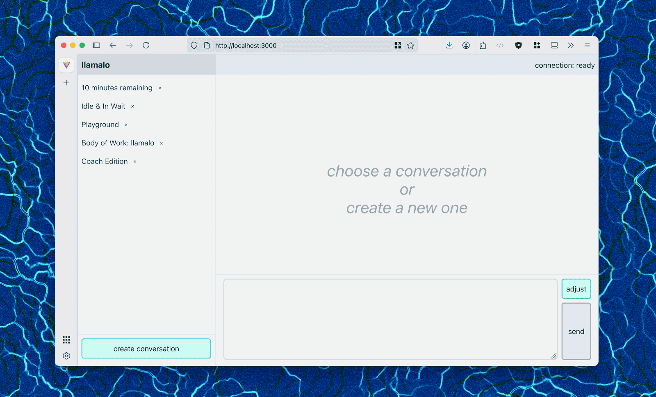The width and height of the screenshot is (656, 397).
Task: Dismiss the 10 minutes remaining conversation
Action: [x=159, y=88]
